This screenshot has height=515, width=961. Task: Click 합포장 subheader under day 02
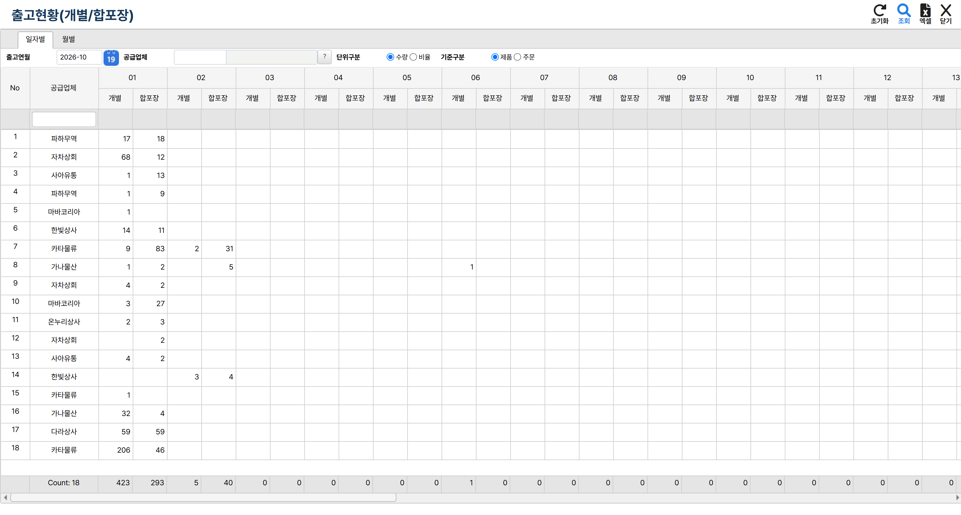(218, 98)
